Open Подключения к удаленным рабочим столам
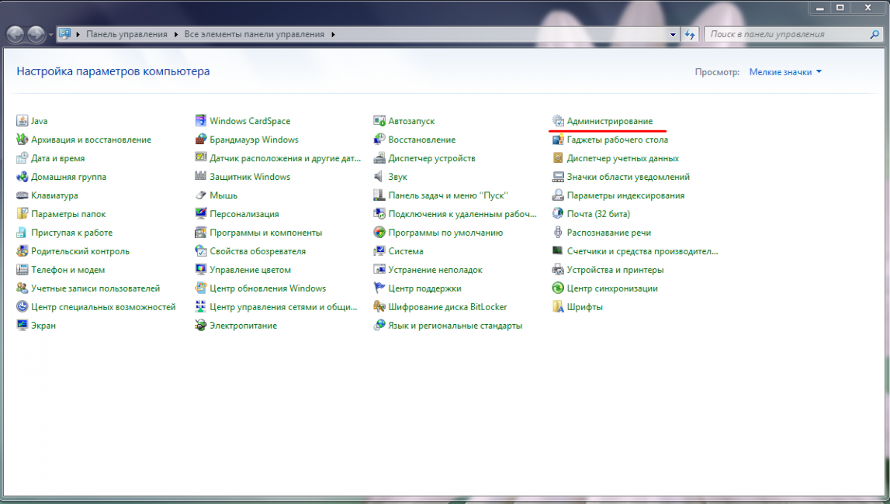The width and height of the screenshot is (890, 504). pyautogui.click(x=462, y=214)
